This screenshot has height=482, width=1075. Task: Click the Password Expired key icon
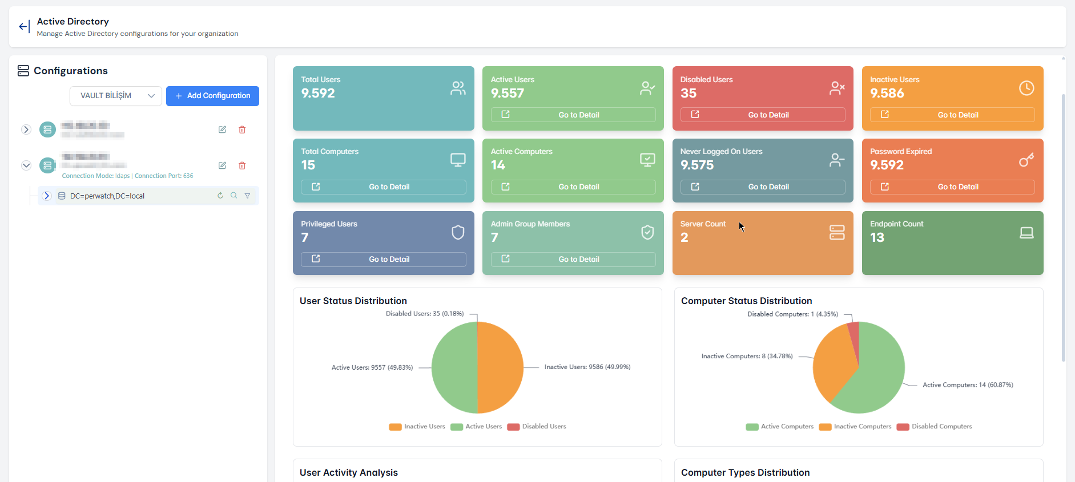(1026, 160)
